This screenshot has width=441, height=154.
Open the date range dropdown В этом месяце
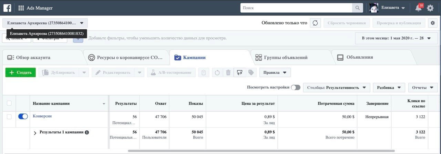[396, 38]
